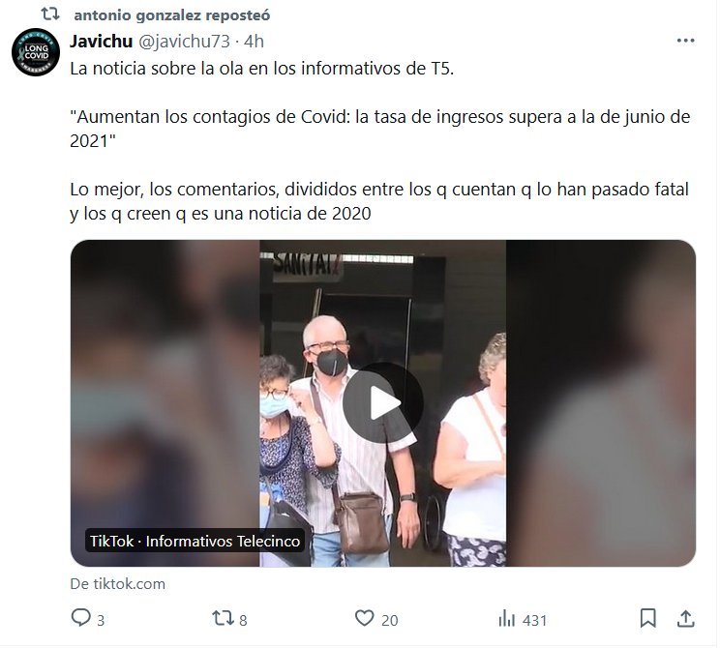Repost this tweet with retweet icon
This screenshot has width=720, height=648.
tap(223, 618)
